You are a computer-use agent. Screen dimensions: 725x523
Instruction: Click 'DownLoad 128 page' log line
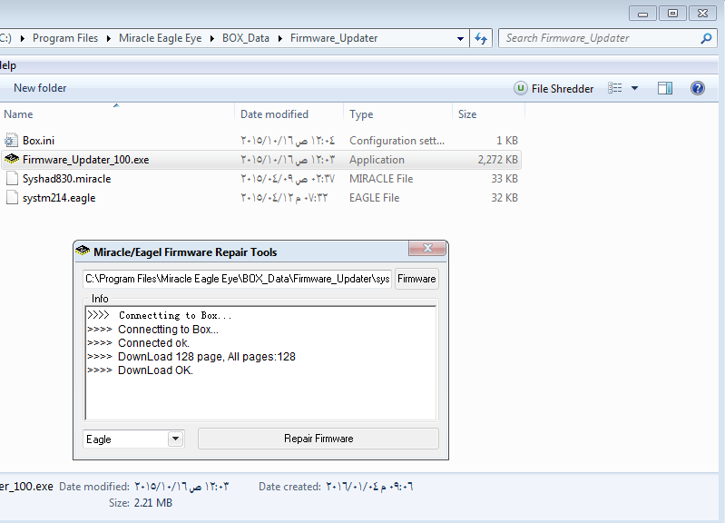click(x=207, y=357)
